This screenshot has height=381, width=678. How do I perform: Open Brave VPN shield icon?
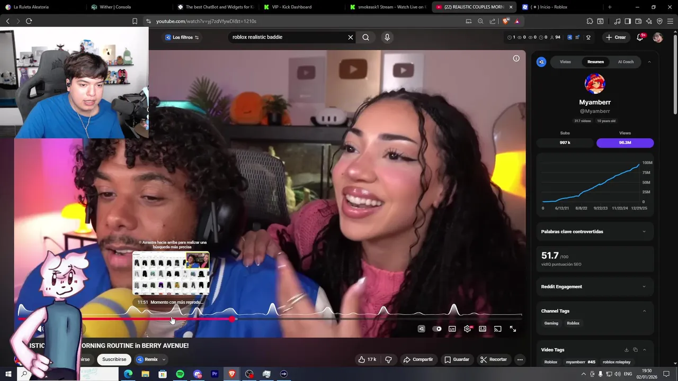click(x=659, y=21)
